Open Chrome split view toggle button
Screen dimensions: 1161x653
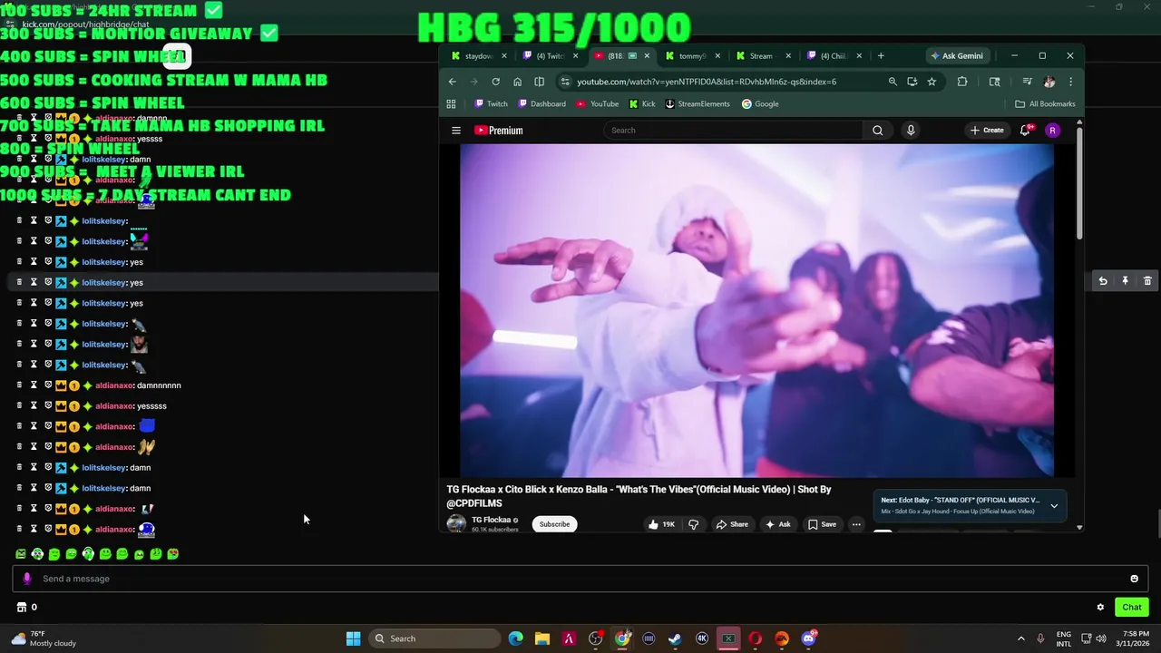click(539, 82)
